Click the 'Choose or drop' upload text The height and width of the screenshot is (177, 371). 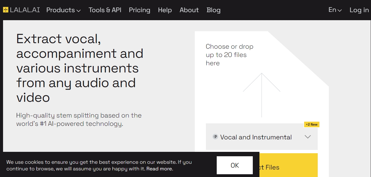[x=229, y=55]
